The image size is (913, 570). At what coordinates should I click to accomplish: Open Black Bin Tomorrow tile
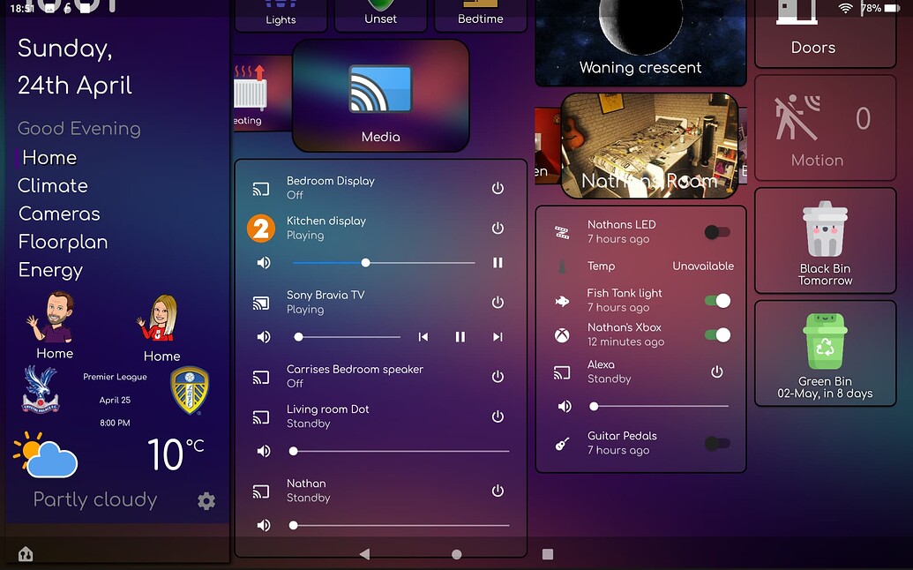[x=825, y=241]
